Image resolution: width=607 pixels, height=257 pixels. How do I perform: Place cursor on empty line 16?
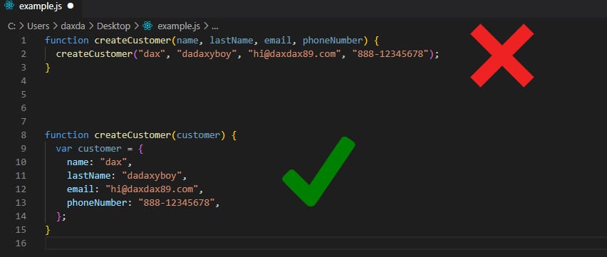326,243
